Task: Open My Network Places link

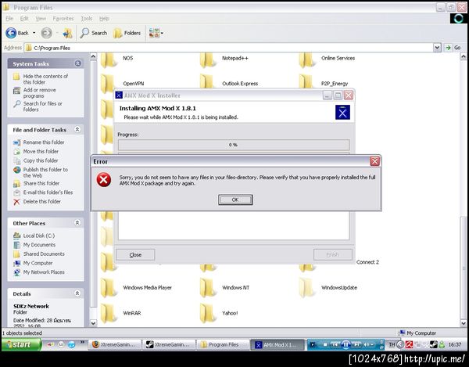Action: click(x=39, y=272)
